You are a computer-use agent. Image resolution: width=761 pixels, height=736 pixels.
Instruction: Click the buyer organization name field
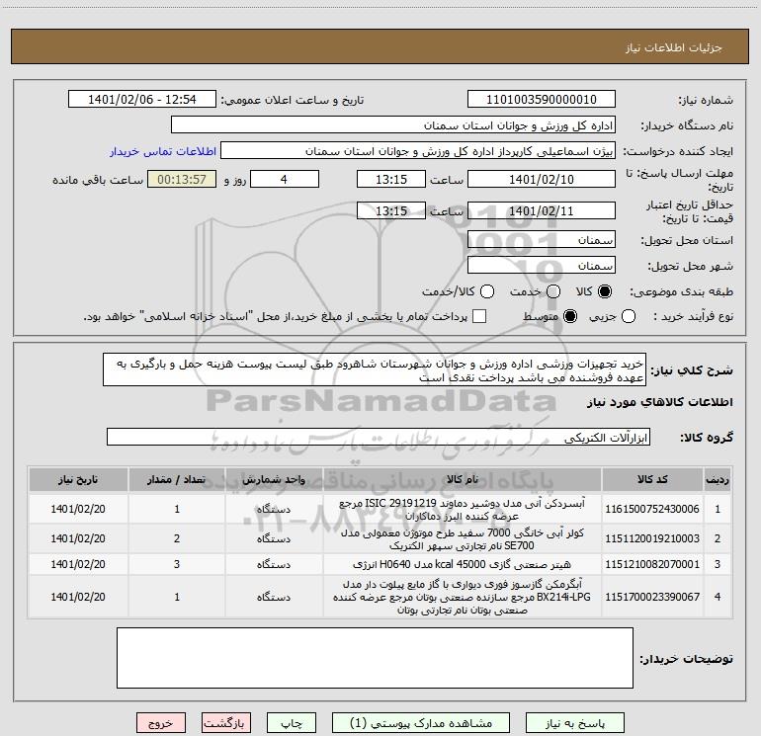point(393,125)
